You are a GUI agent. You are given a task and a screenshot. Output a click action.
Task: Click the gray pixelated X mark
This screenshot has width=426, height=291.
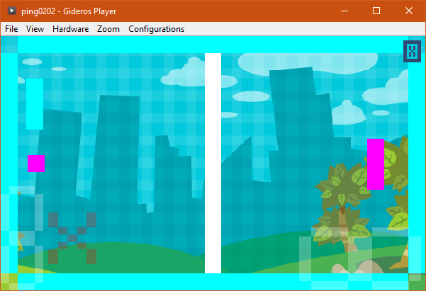tap(72, 238)
